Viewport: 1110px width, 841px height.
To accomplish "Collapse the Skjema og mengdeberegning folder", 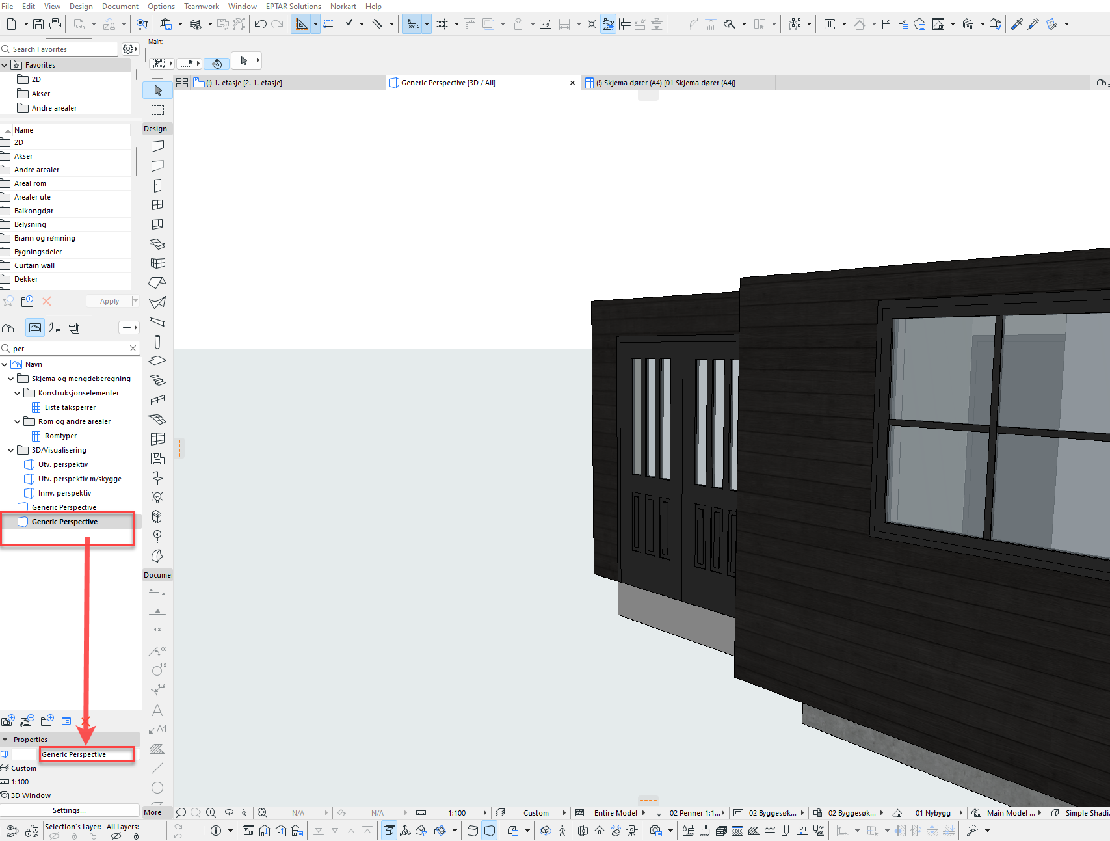I will (x=11, y=379).
